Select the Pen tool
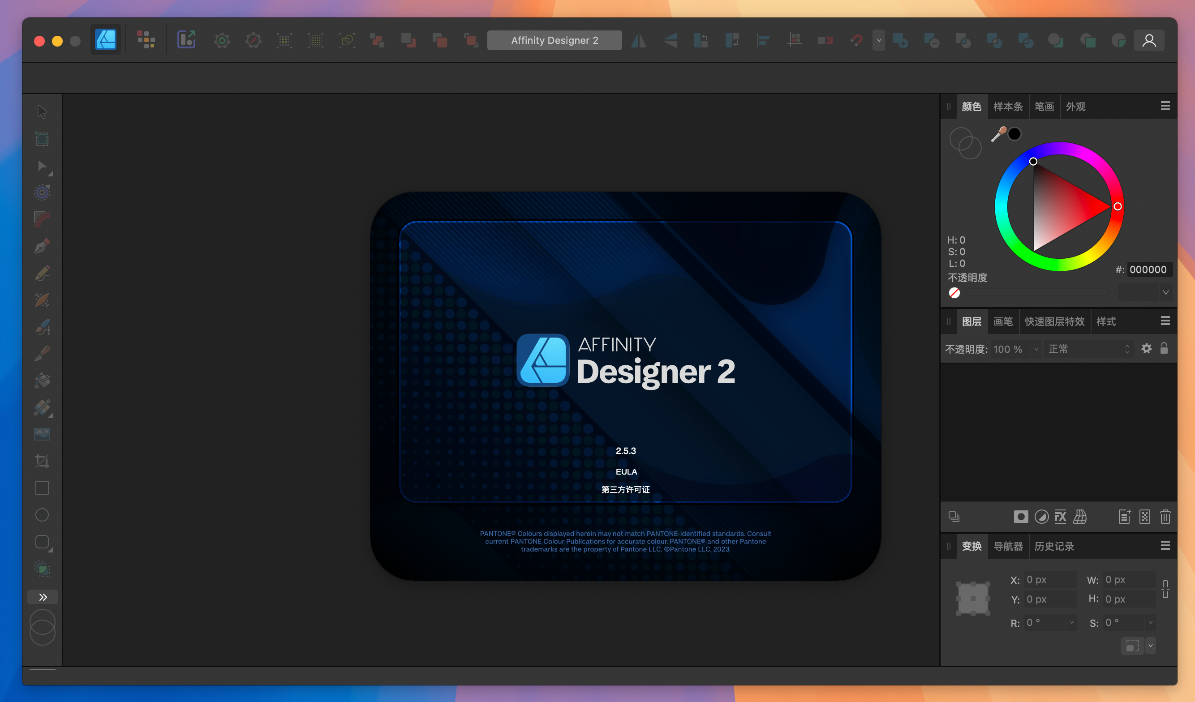The height and width of the screenshot is (702, 1195). click(42, 247)
